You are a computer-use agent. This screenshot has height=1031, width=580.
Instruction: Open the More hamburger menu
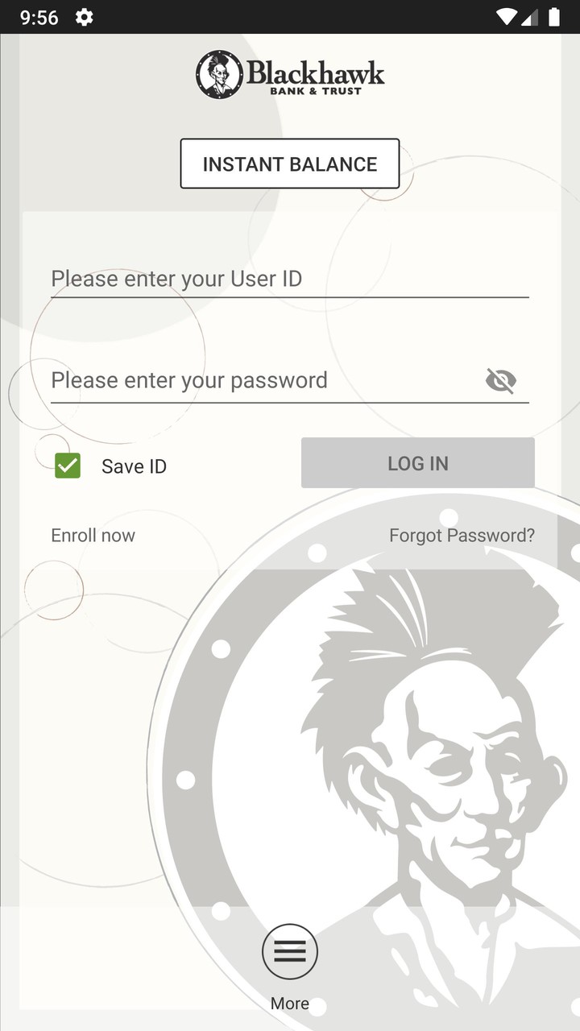point(290,951)
